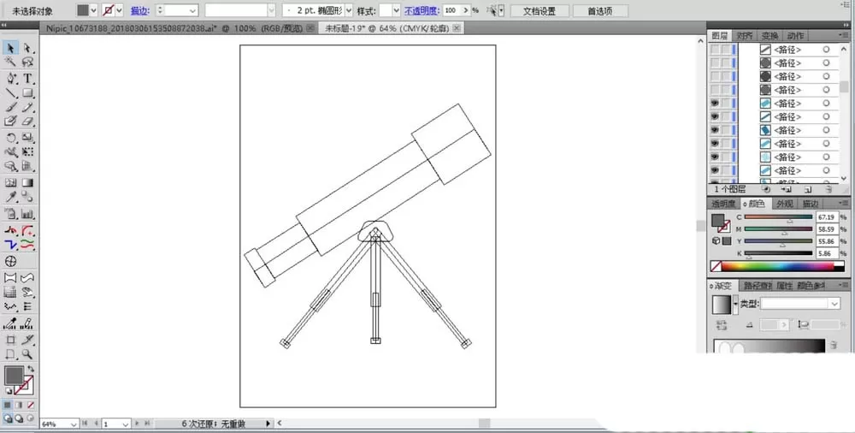Go to next artboard arrow in status bar
855x433 pixels.
pos(137,424)
